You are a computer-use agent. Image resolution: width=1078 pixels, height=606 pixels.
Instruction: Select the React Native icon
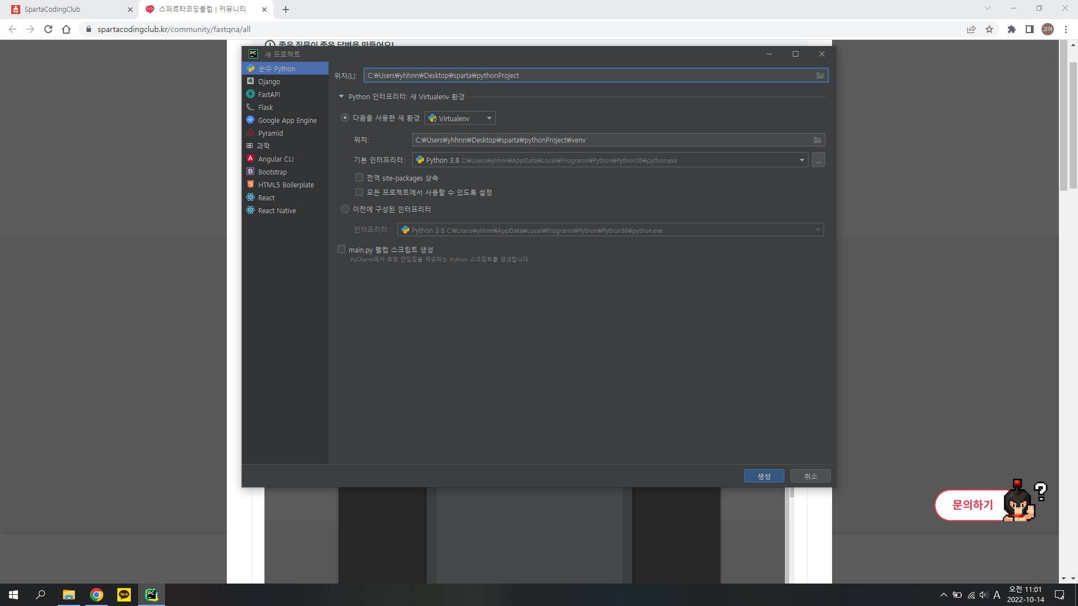(250, 210)
